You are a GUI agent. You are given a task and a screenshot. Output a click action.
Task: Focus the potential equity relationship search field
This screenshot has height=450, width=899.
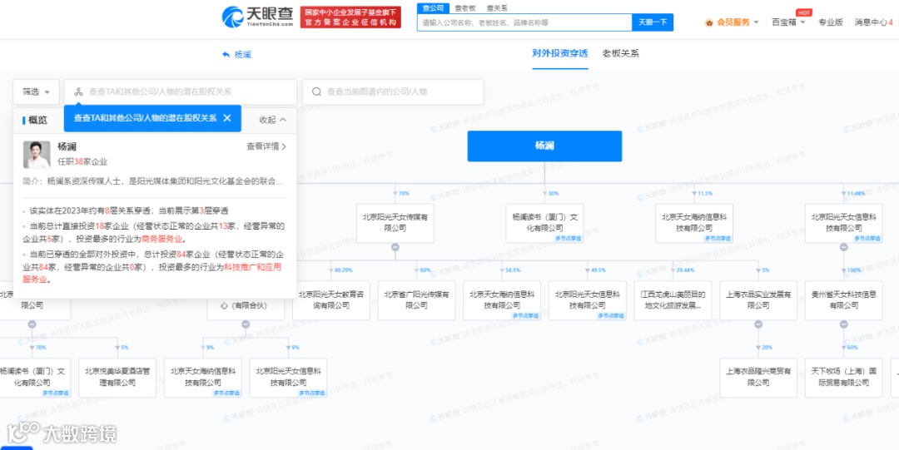click(x=181, y=91)
